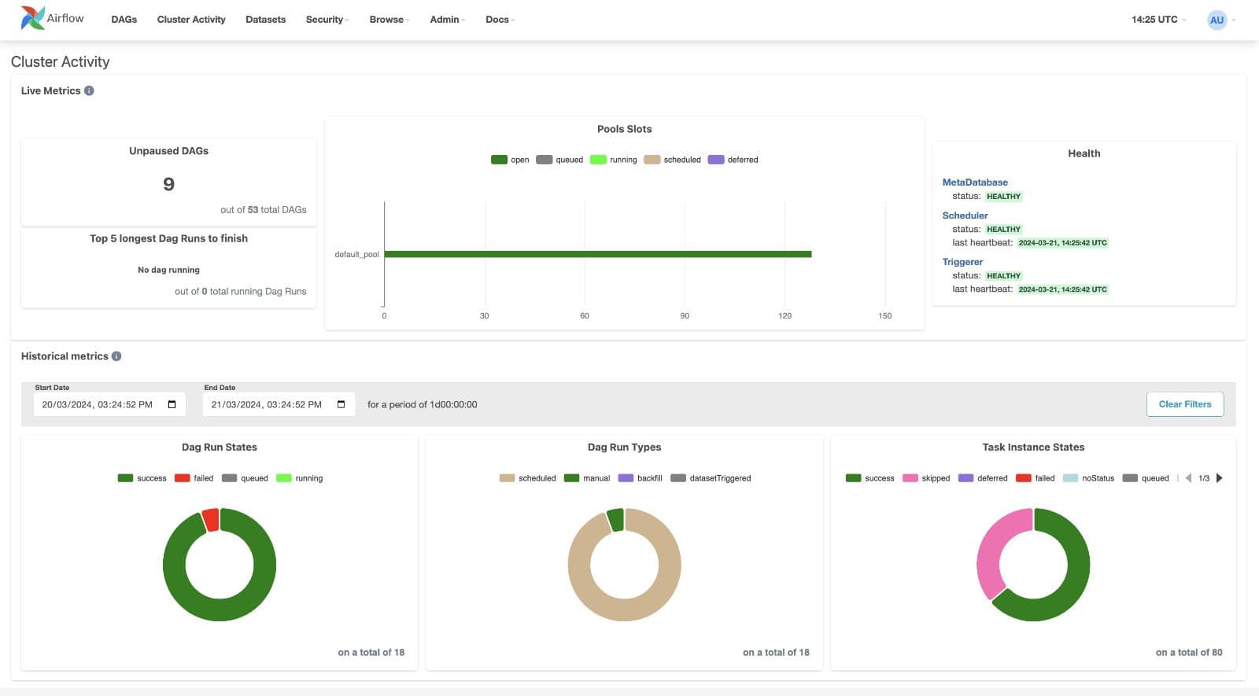1259x696 pixels.
Task: Click the default_pool open slots bar
Action: click(x=598, y=254)
